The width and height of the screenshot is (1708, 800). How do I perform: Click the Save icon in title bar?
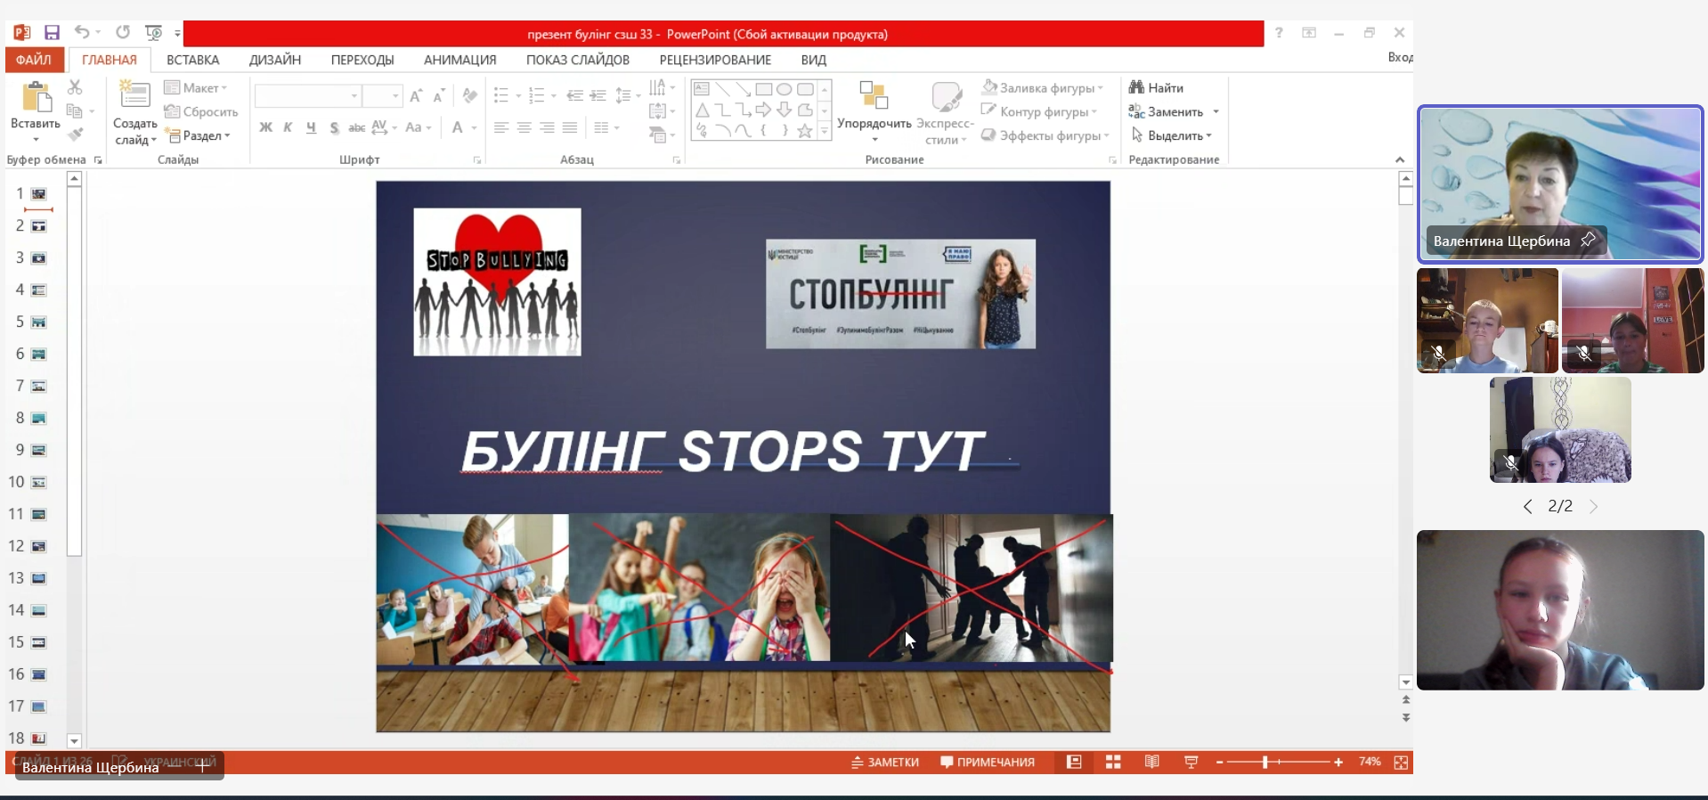[x=52, y=33]
